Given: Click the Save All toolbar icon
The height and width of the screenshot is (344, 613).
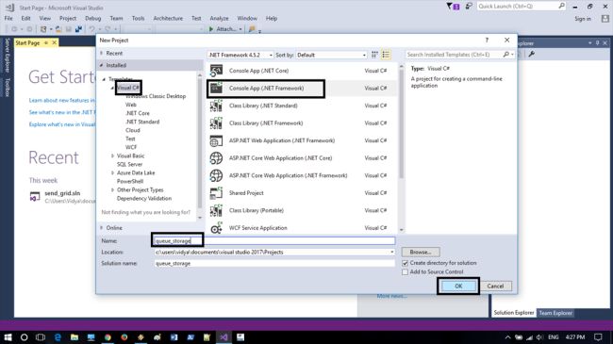Looking at the screenshot, I should coord(78,29).
